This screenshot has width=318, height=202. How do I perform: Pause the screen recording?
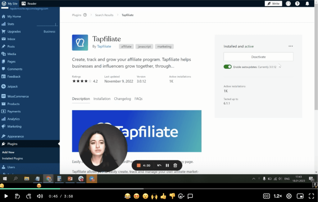coord(167,165)
